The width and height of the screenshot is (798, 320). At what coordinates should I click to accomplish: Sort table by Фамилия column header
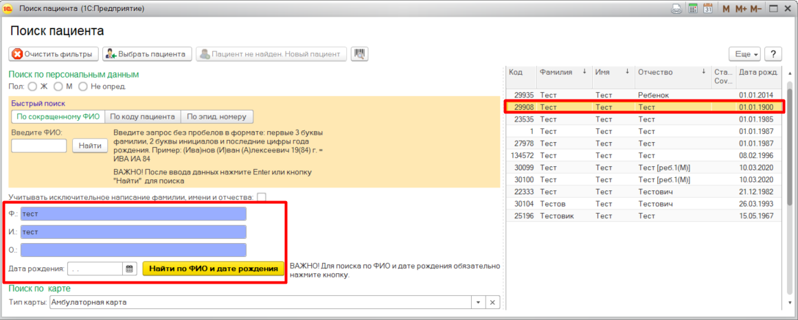556,72
